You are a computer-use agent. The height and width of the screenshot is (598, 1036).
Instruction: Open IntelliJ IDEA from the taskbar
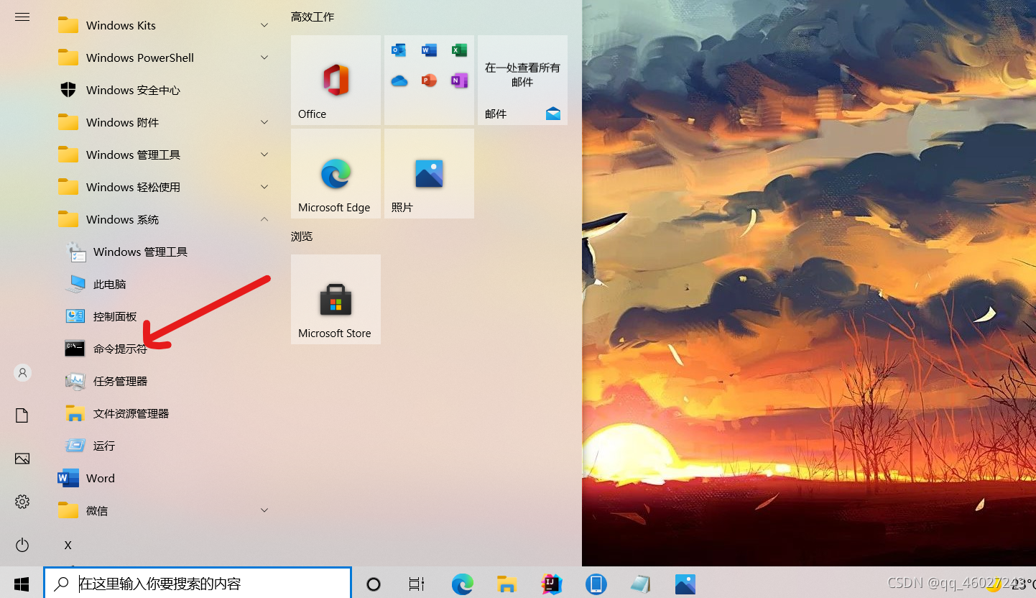pyautogui.click(x=552, y=584)
